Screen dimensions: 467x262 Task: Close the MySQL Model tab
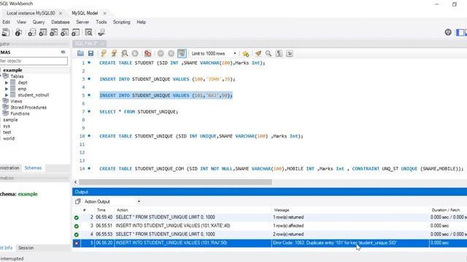coord(104,13)
